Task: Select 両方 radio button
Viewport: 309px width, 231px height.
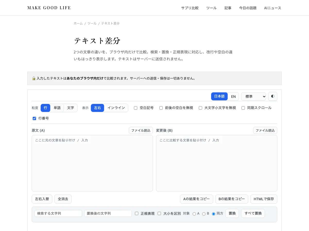Action: 213,214
